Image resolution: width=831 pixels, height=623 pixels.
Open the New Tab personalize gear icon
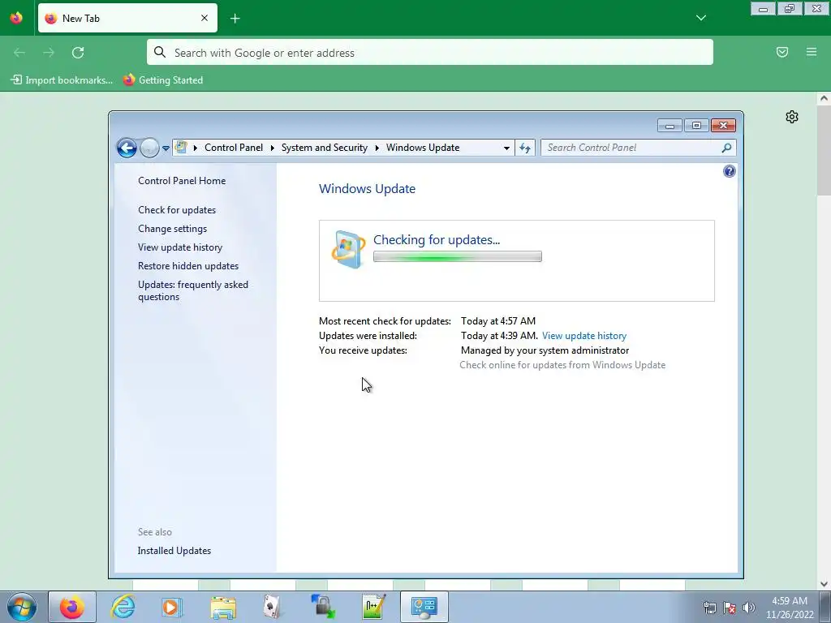tap(792, 117)
